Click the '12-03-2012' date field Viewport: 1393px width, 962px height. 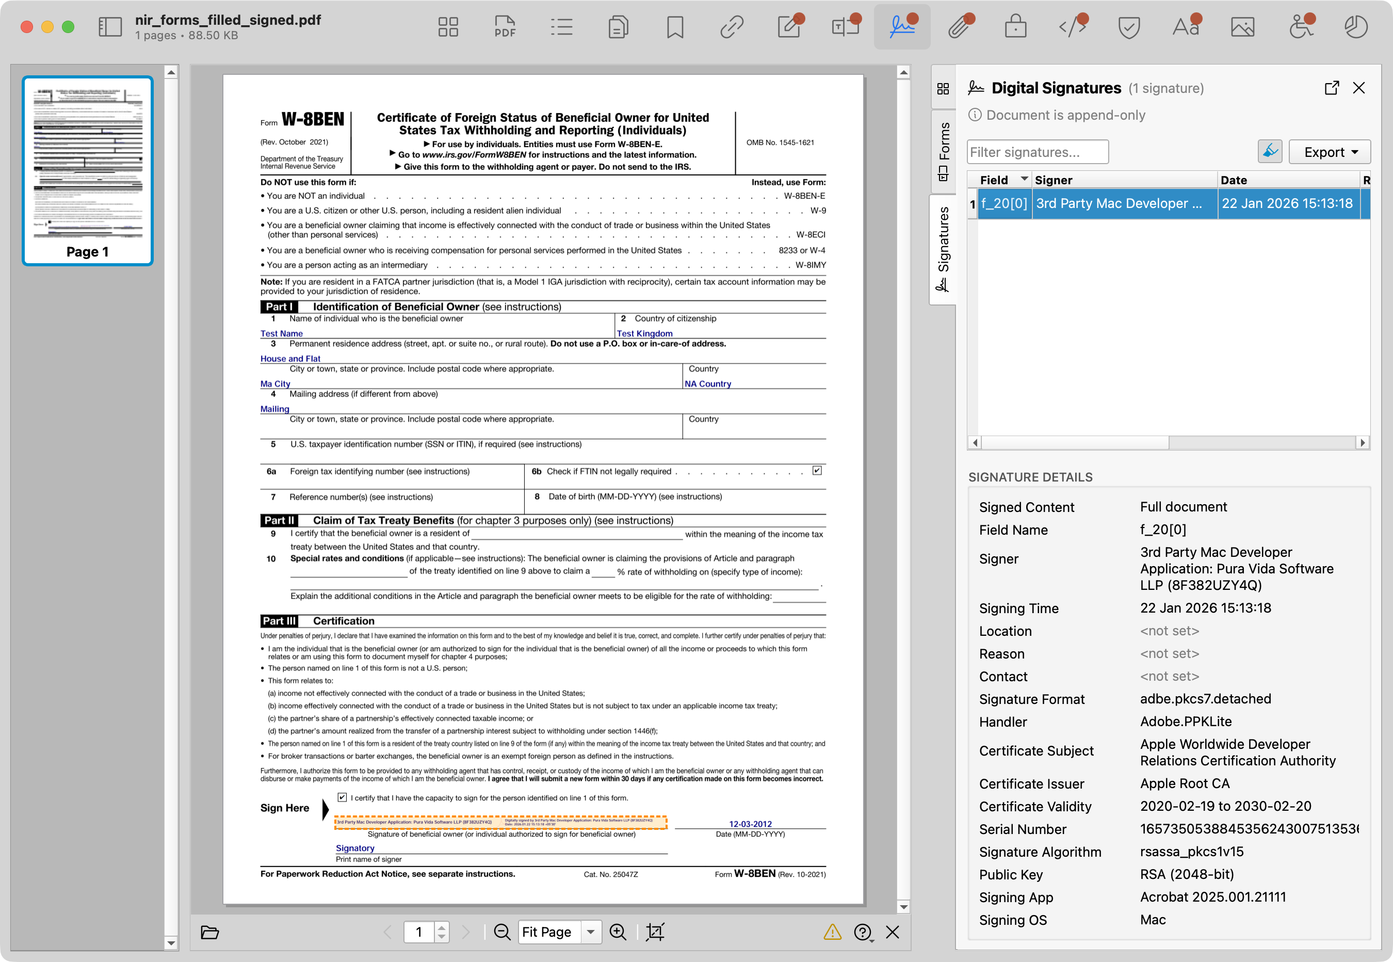coord(750,823)
